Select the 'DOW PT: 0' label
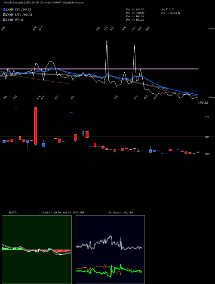Viewport: 215px width, 284px height. 14,20
